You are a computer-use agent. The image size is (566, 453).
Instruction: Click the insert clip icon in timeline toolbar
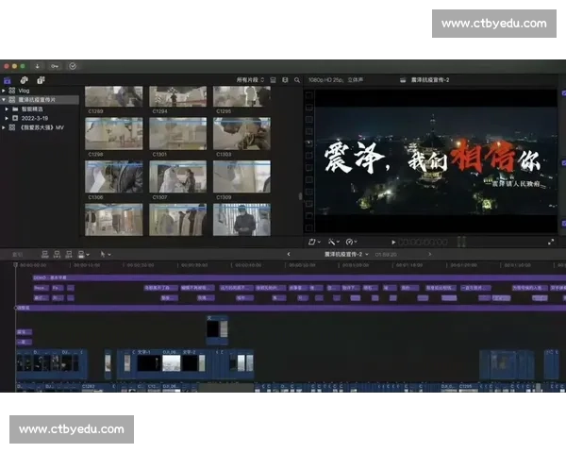(57, 254)
